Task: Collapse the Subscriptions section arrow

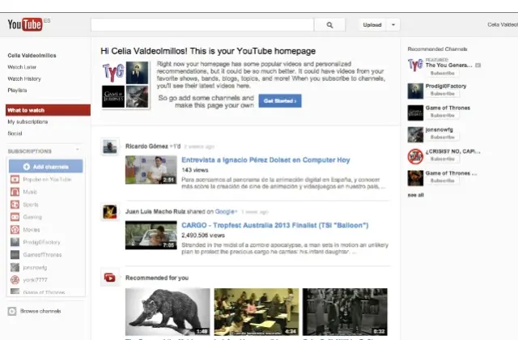Action: [78, 151]
